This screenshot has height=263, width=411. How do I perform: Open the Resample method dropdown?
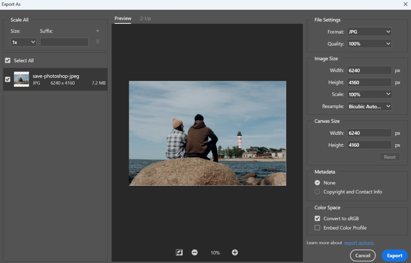369,106
